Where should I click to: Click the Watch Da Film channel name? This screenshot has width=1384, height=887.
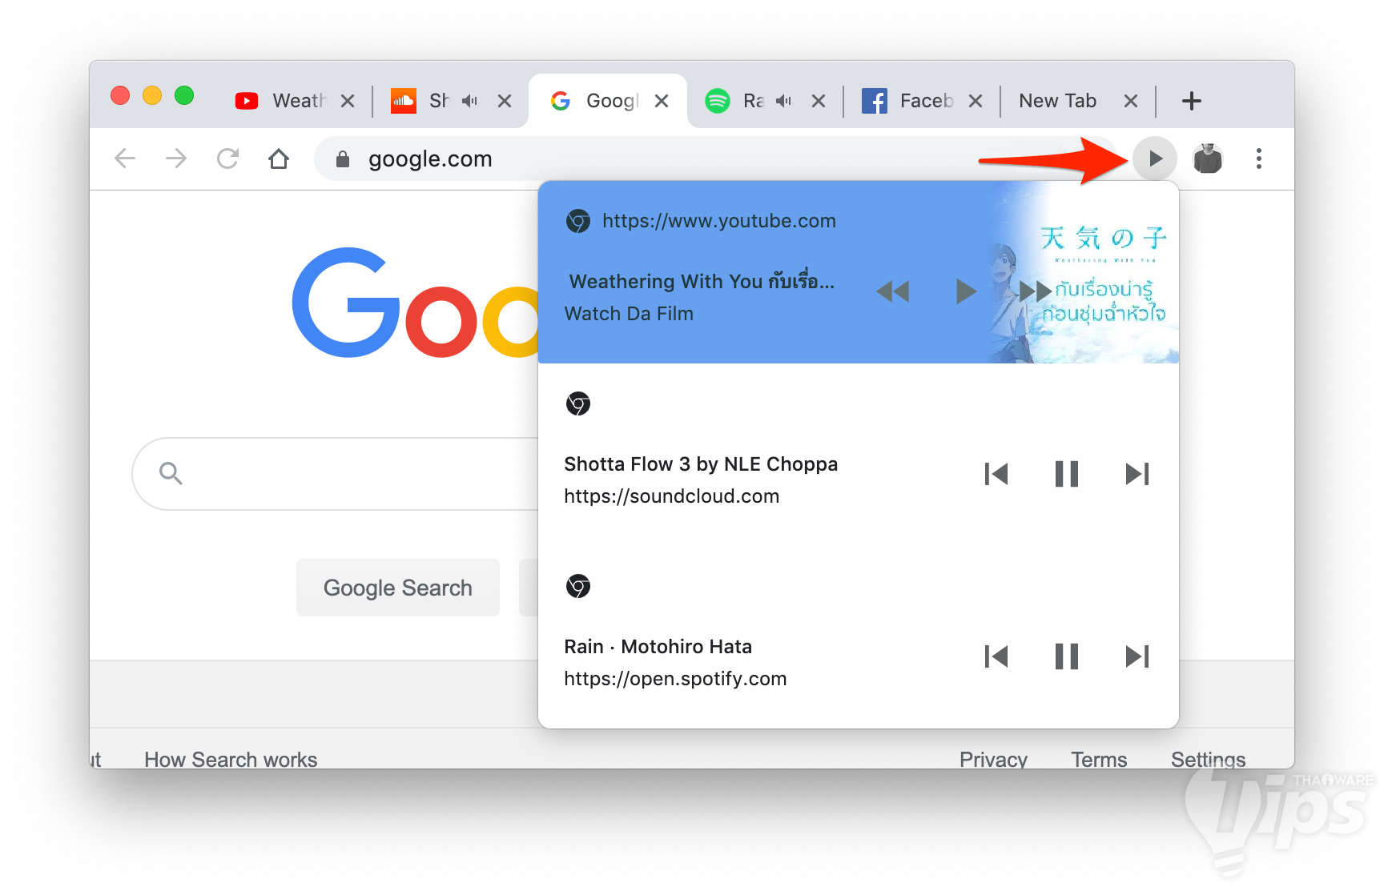[629, 314]
